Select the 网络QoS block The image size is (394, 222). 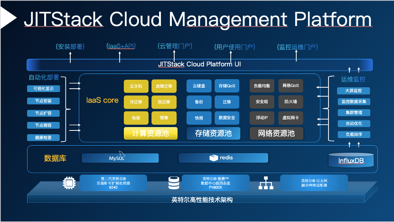pos(291,86)
